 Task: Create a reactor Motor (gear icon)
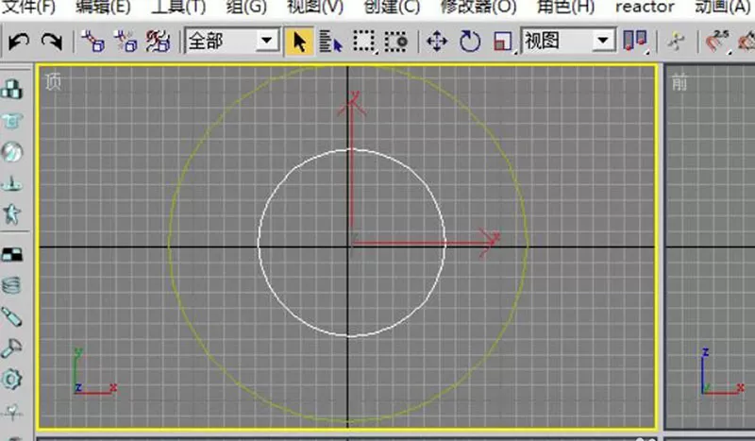pos(11,380)
